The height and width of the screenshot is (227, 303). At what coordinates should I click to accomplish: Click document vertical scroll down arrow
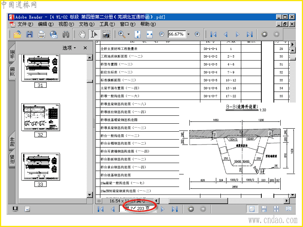click(x=293, y=195)
